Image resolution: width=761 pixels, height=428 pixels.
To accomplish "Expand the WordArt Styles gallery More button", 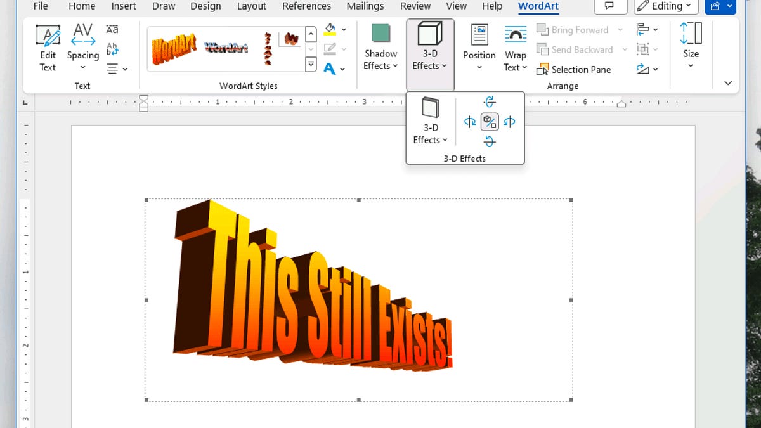I will click(x=311, y=63).
